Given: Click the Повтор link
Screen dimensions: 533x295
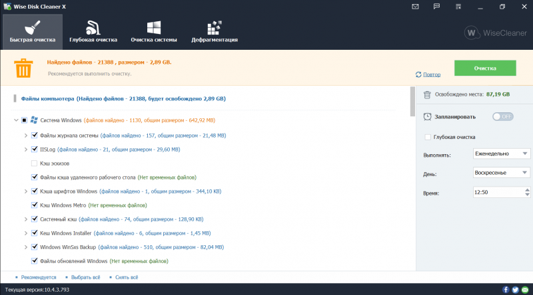Looking at the screenshot, I should click(x=432, y=74).
